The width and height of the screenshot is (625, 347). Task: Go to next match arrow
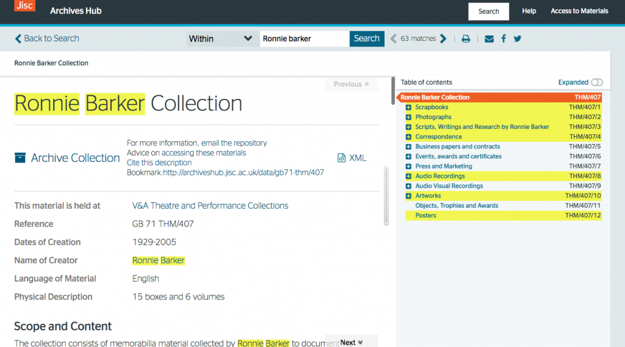444,38
